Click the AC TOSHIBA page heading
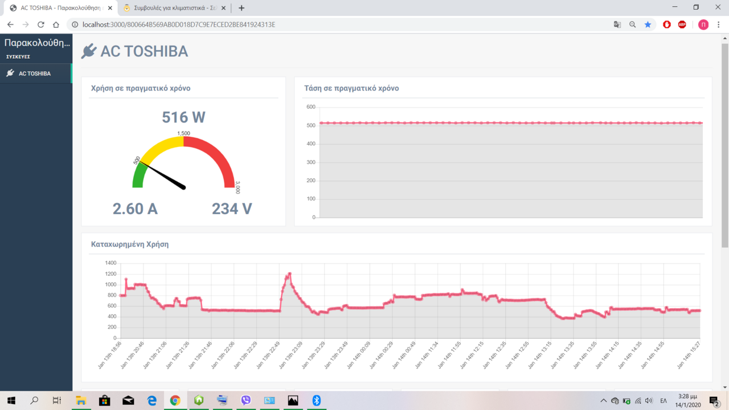The height and width of the screenshot is (410, 729). point(144,51)
